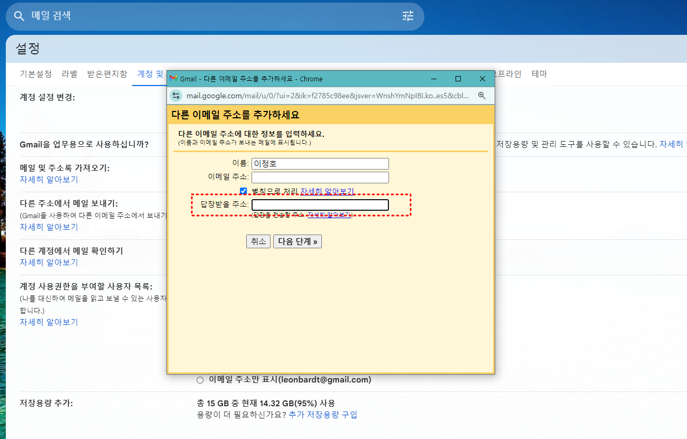Viewport: 687px width, 439px height.
Task: Open the 받은편지함 tab
Action: [x=107, y=74]
